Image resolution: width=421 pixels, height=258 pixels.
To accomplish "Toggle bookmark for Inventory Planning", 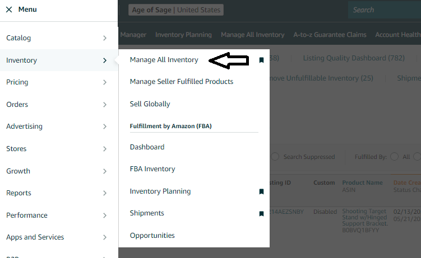I will 261,191.
